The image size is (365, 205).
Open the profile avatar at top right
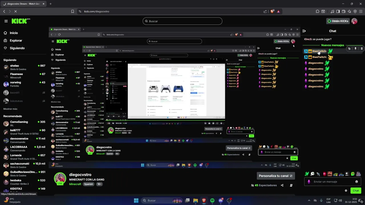tap(354, 21)
